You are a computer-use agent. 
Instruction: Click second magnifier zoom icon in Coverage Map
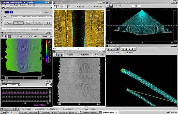coord(129,49)
